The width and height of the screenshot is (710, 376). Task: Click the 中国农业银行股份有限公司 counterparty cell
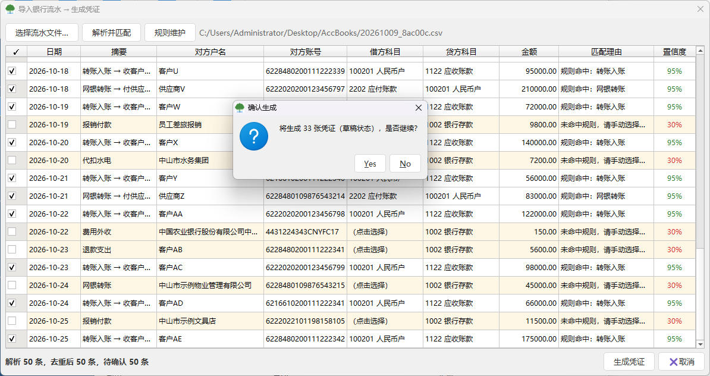pos(210,232)
